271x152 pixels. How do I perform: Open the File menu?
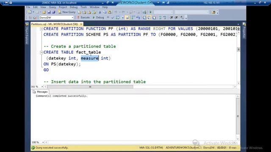pos(28,7)
